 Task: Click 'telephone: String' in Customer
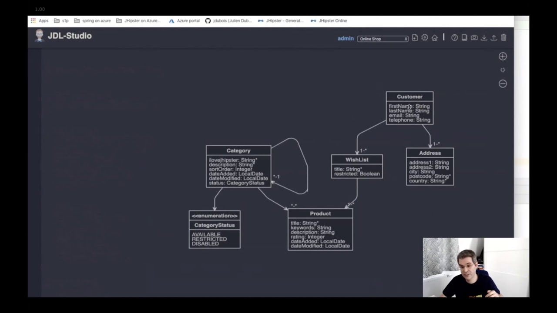click(409, 120)
